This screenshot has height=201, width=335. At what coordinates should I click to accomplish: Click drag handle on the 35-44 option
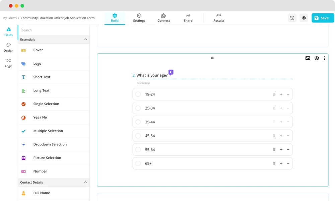274,122
